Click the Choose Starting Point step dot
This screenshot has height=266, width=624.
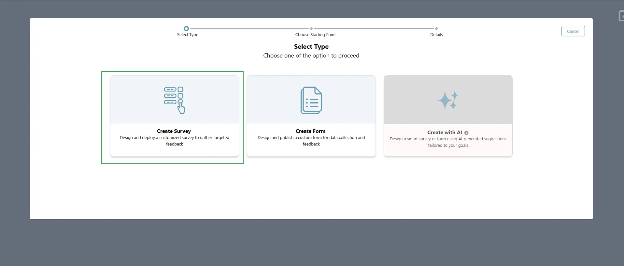311,29
